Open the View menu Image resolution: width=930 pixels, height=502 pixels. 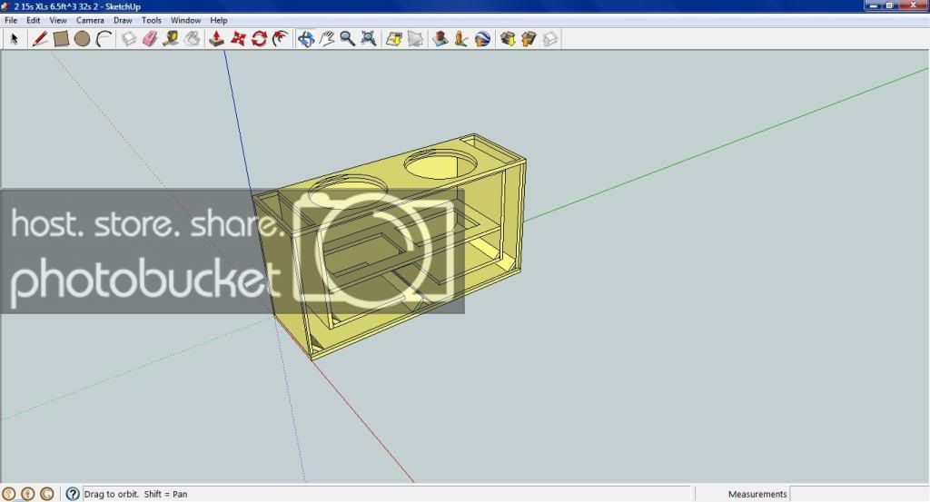57,20
